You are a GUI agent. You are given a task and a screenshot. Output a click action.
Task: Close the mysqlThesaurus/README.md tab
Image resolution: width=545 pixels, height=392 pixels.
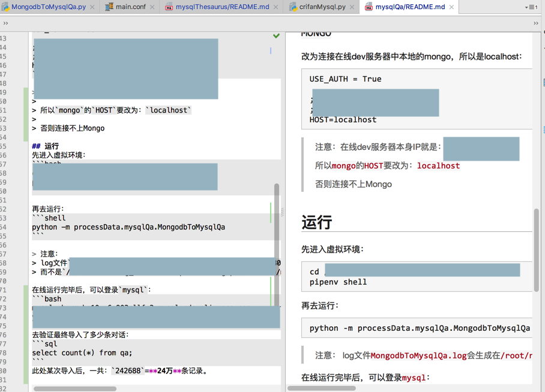(x=276, y=7)
